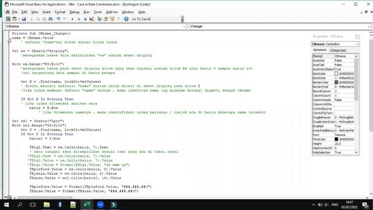Open the Windows Start menu
373x210 pixels.
[6, 205]
